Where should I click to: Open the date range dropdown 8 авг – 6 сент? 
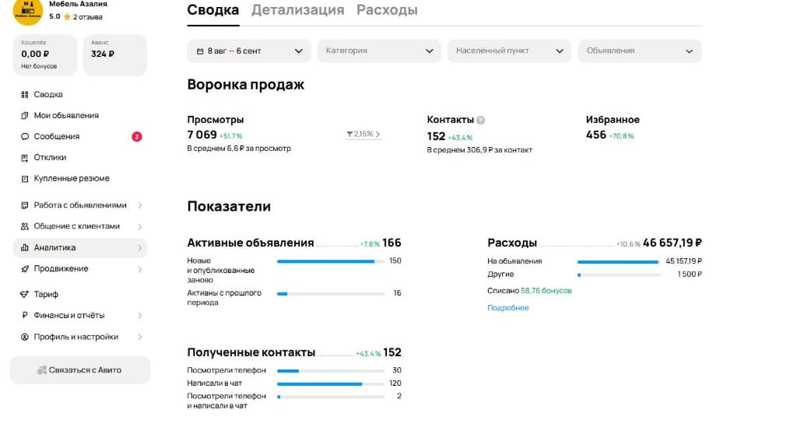249,51
